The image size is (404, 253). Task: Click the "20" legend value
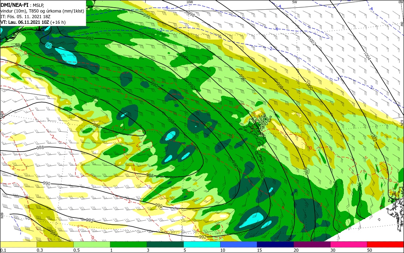coord(296,250)
